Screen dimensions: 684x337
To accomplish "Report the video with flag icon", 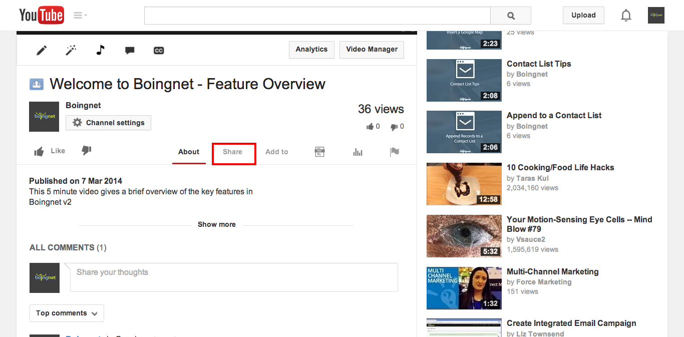I will (x=395, y=152).
